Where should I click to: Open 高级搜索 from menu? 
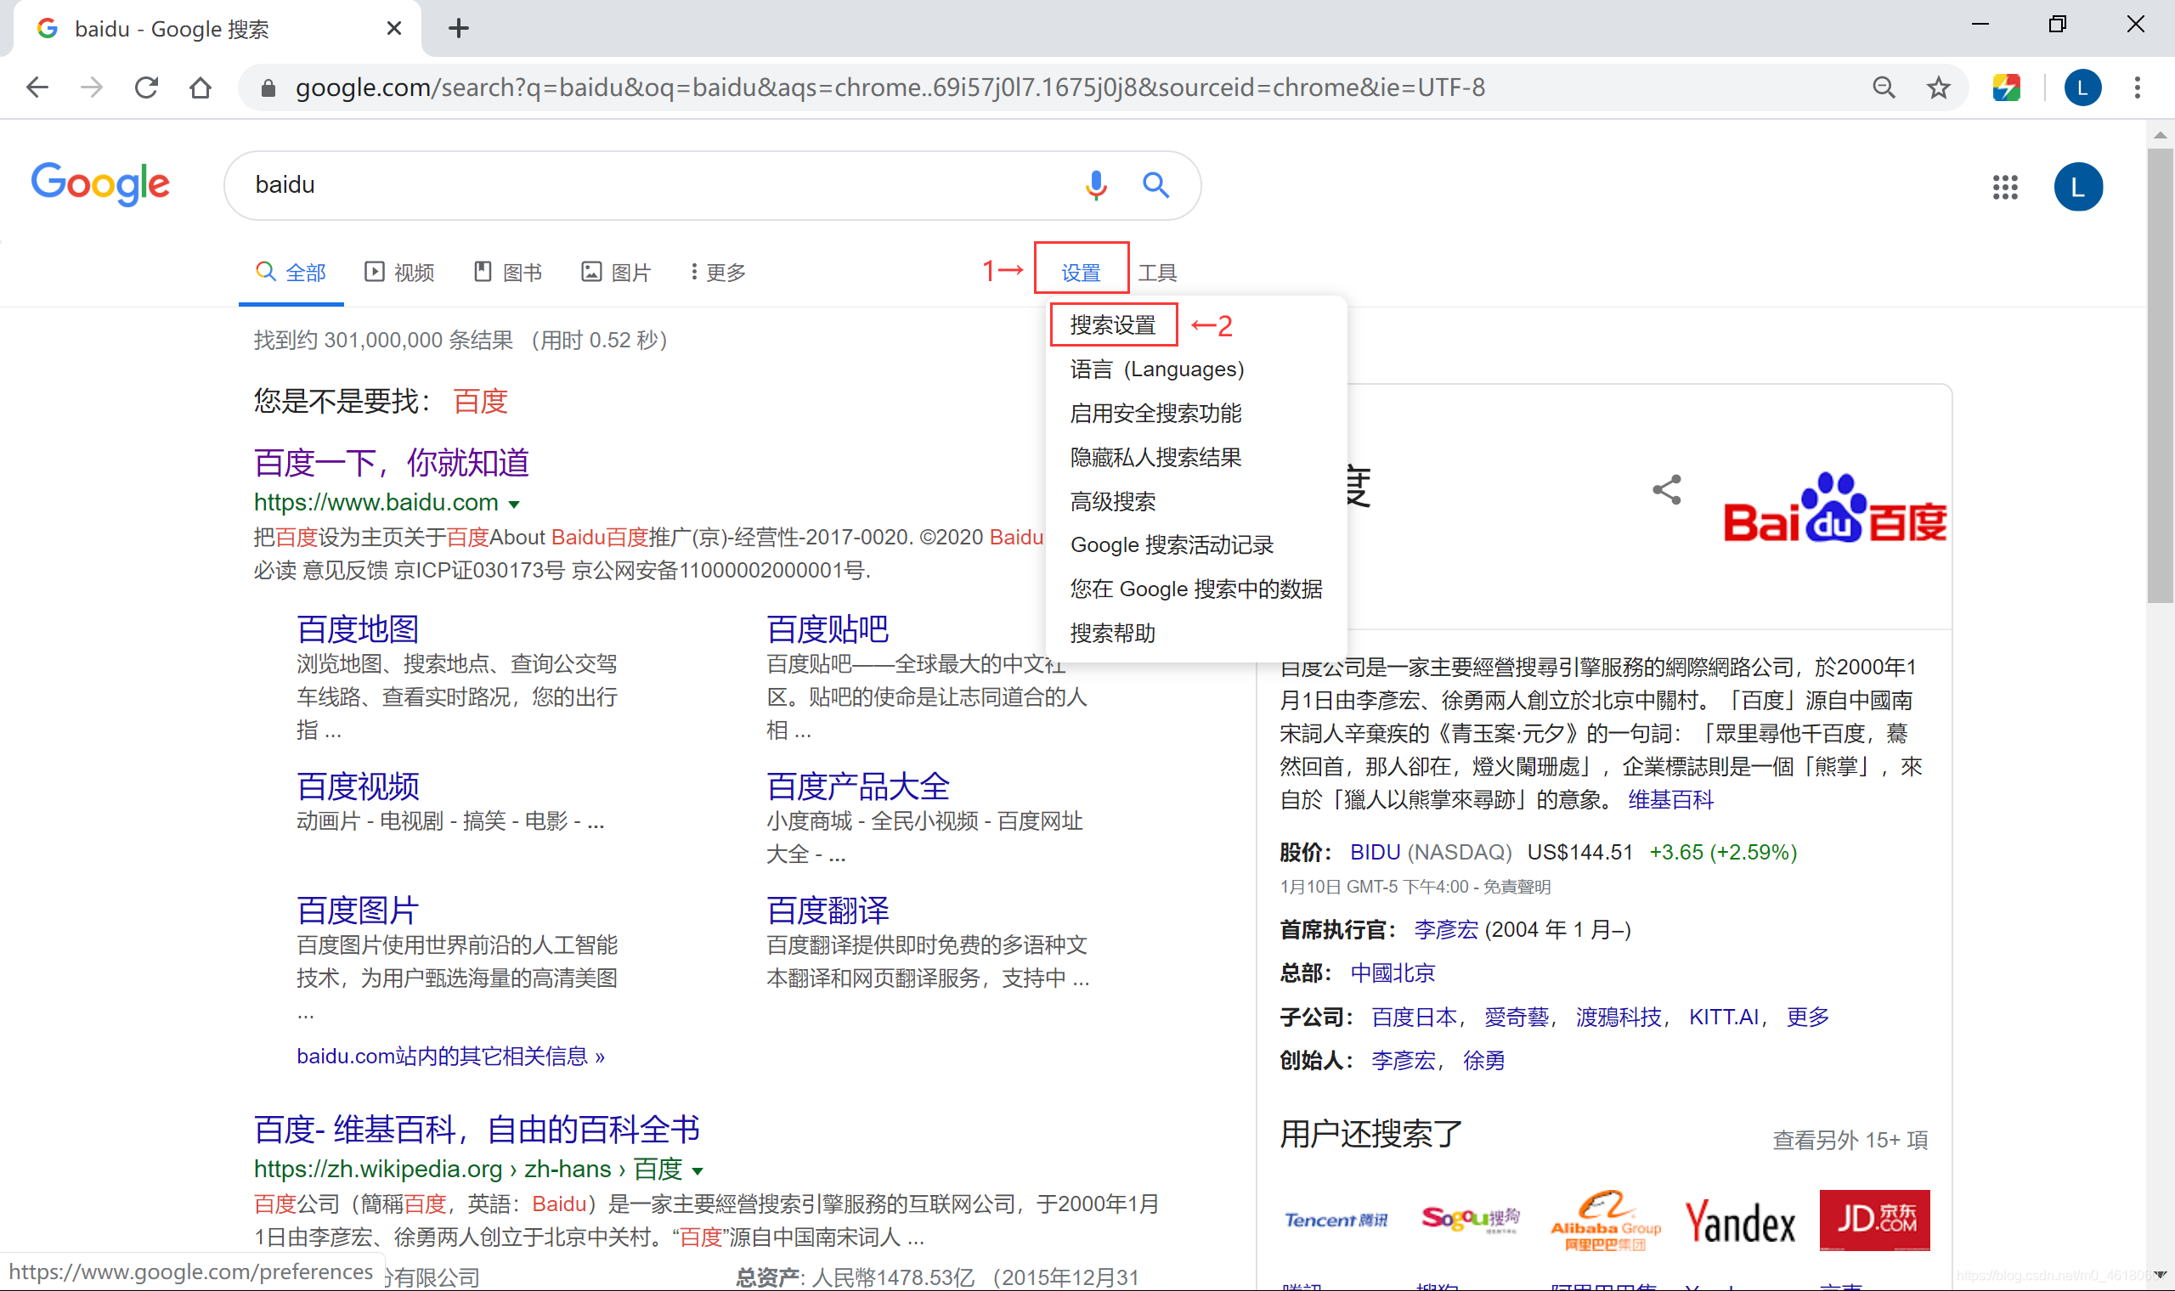pos(1112,501)
